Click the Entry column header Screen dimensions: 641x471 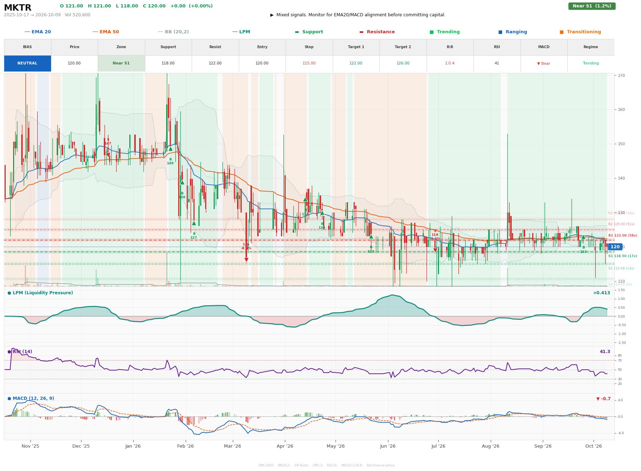(262, 47)
